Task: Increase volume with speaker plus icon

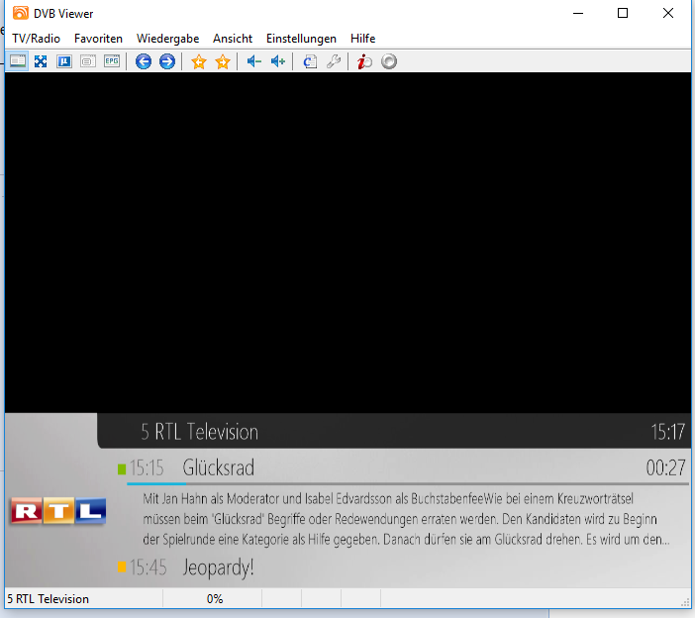Action: point(278,61)
